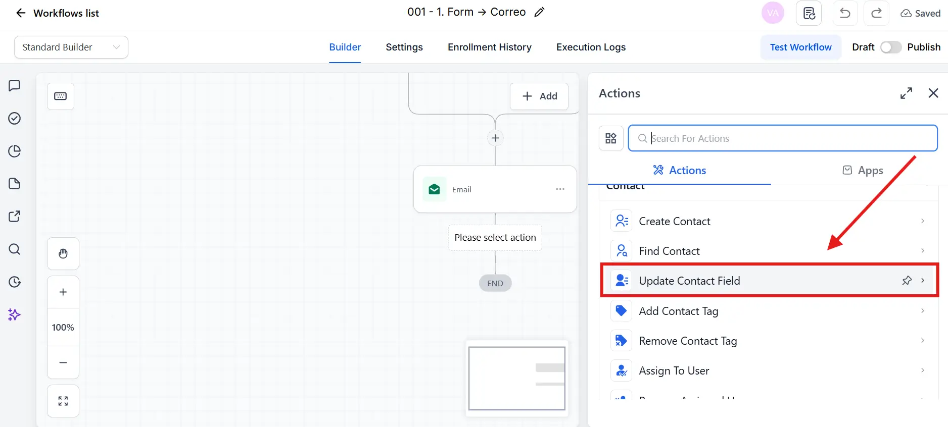Open the Standard Builder dropdown
Viewport: 948px width, 427px height.
(x=71, y=47)
